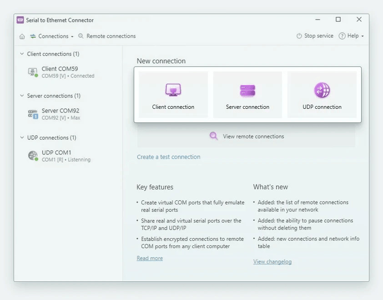Click the Stop service power icon
Image resolution: width=383 pixels, height=300 pixels.
click(299, 36)
